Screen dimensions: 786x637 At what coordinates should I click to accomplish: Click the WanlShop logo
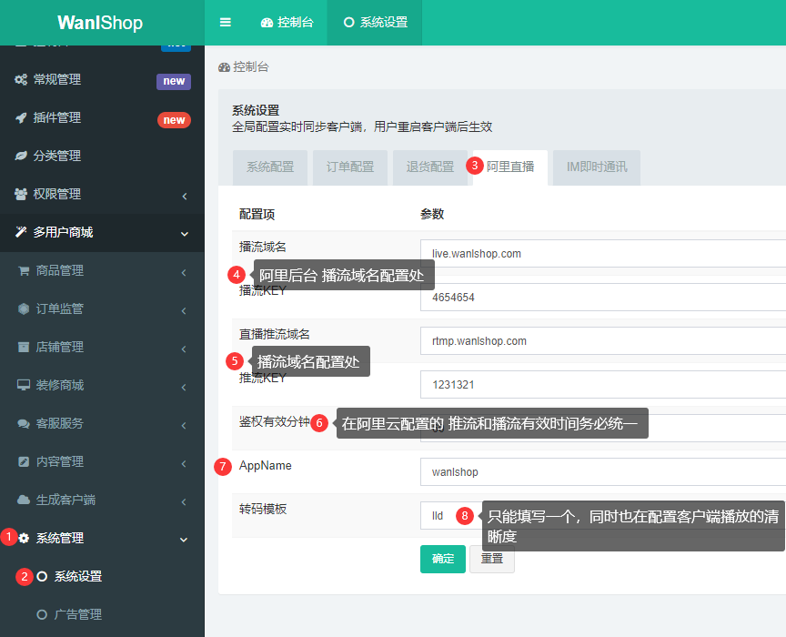point(100,23)
